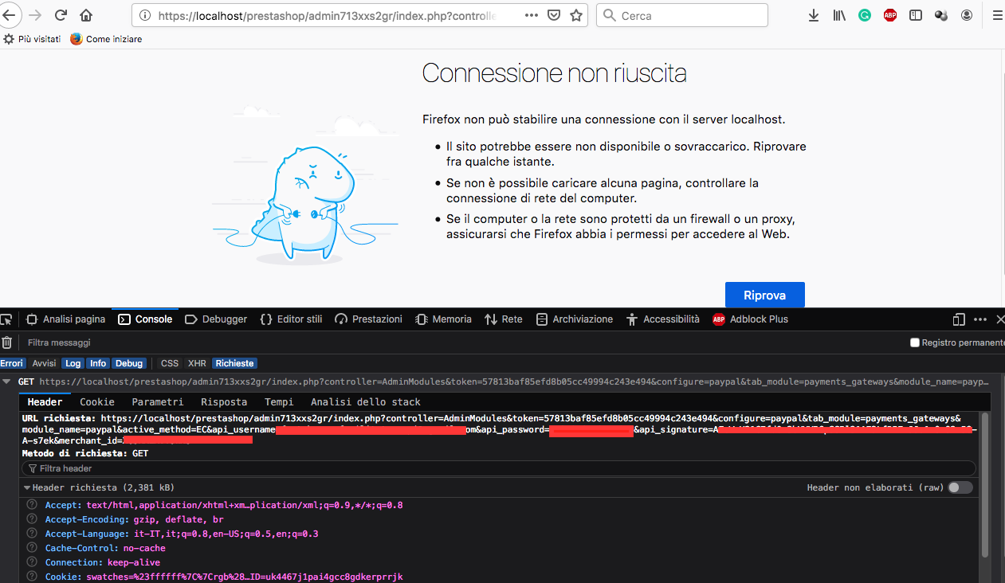Enable Registro permanente checkbox
This screenshot has width=1005, height=583.
click(x=915, y=342)
